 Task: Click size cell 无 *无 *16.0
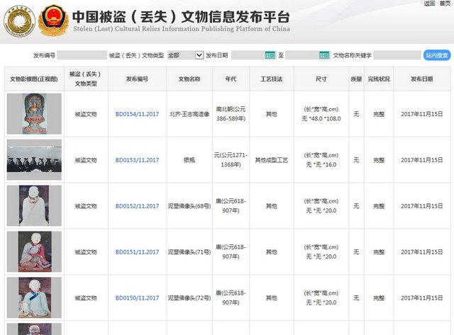(x=321, y=160)
